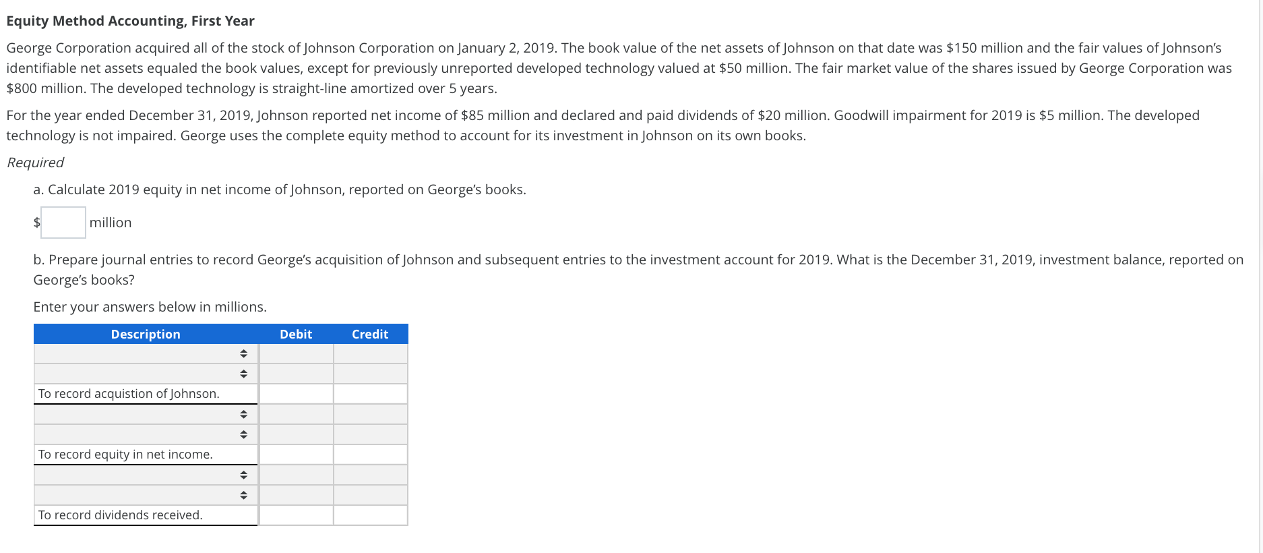Click the Debit cell of the first acquisition row

(x=297, y=353)
